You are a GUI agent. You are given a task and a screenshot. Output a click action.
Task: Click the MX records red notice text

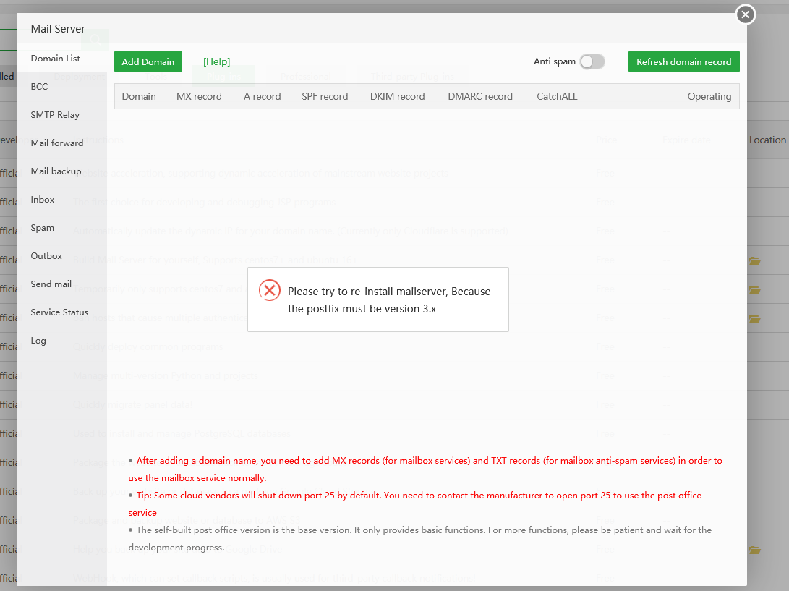coord(425,469)
